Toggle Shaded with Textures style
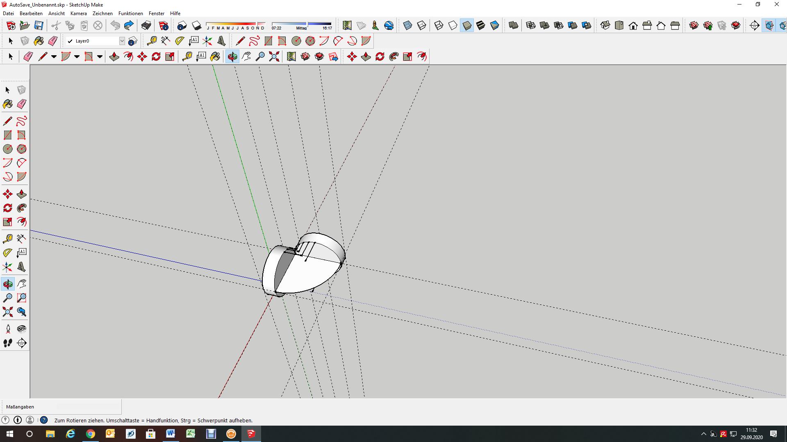Screen dimensions: 787x442 (x=481, y=25)
